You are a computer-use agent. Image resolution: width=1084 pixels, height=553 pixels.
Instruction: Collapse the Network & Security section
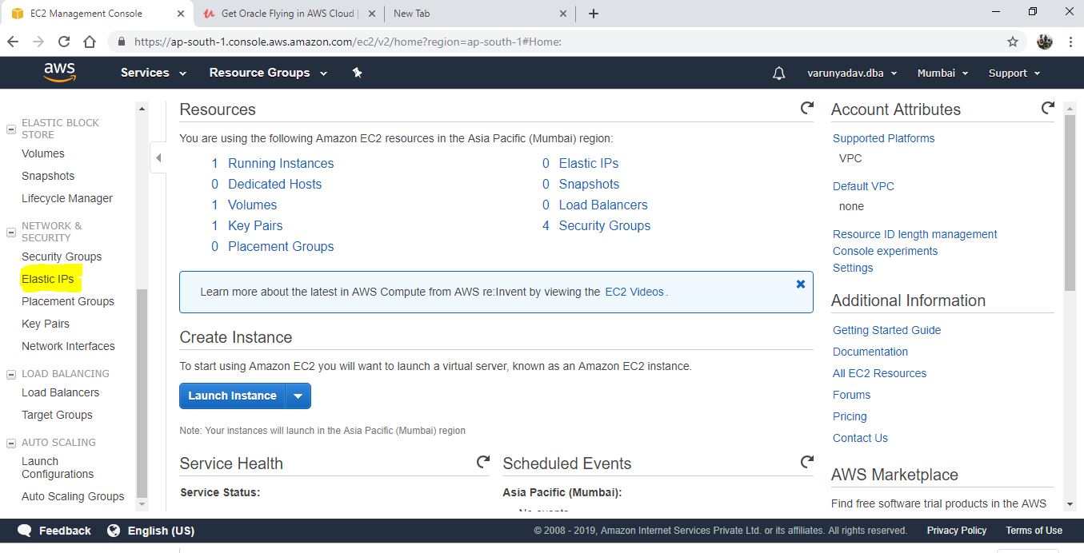coord(11,232)
